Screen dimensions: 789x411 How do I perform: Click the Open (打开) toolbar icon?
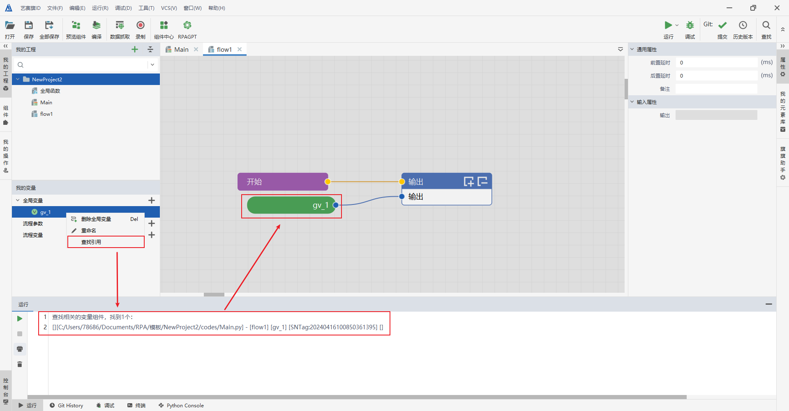coord(10,25)
